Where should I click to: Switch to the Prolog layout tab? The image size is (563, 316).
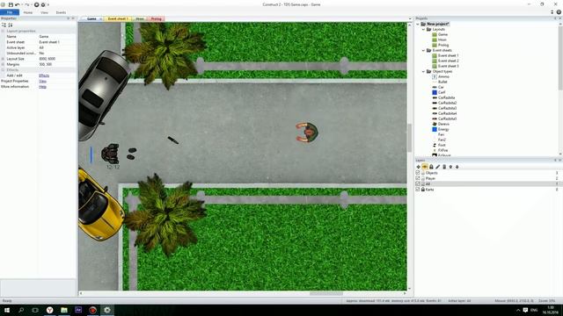tap(157, 18)
